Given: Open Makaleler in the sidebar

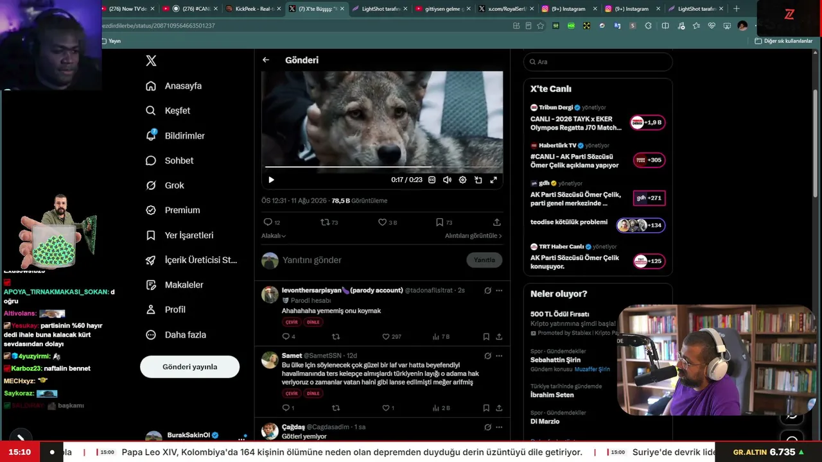Looking at the screenshot, I should [x=175, y=284].
